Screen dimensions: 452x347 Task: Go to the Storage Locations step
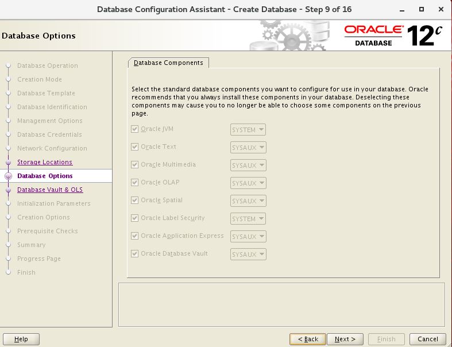click(45, 162)
